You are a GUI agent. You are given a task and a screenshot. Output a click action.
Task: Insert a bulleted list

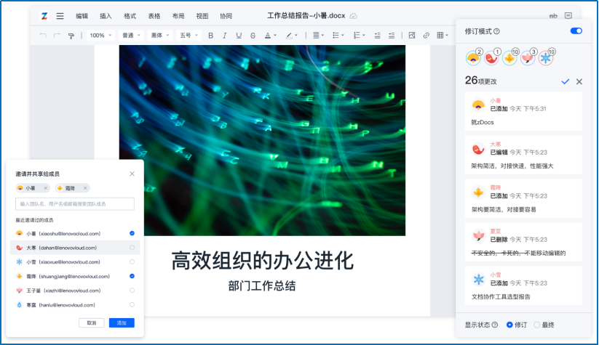336,36
